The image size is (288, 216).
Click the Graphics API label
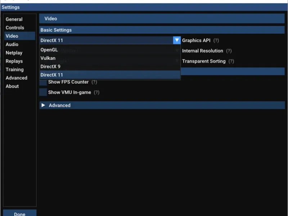point(196,40)
